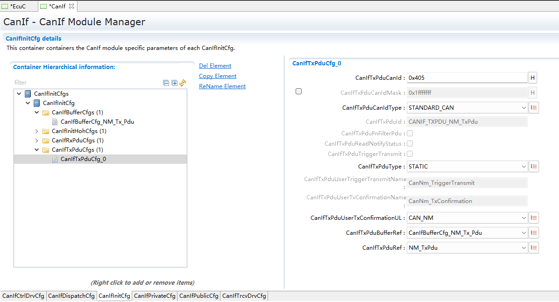Click list icon next to CanIfTxPduType
Image resolution: width=559 pixels, height=302 pixels.
(x=534, y=167)
